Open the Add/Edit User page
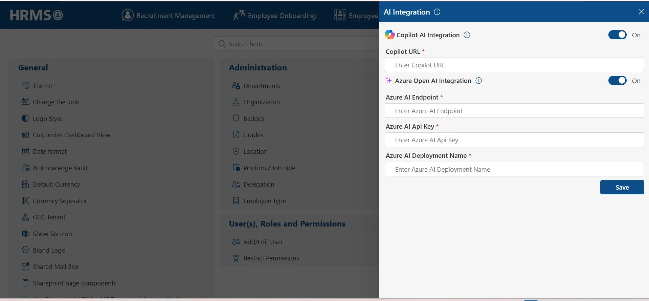Viewport: 649px width, 301px height. coord(263,242)
